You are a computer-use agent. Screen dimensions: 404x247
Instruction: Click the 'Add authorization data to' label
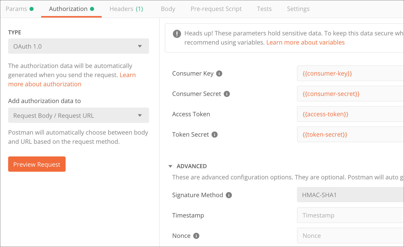click(x=44, y=101)
